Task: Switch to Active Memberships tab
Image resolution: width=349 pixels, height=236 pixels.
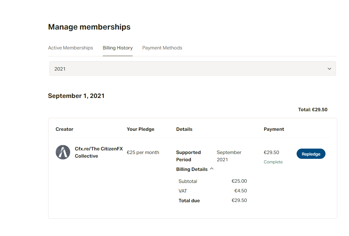Action: point(70,48)
